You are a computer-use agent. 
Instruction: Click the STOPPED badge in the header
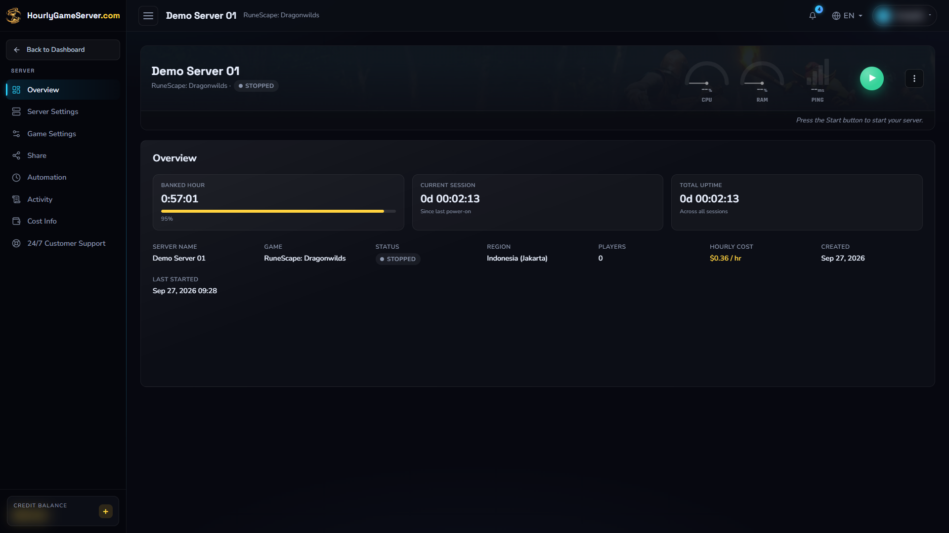coord(256,86)
